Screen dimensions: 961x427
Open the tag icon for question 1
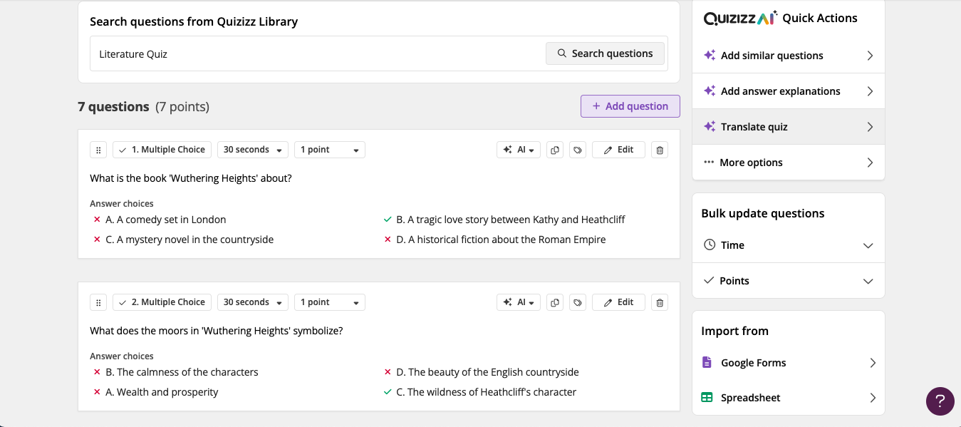pyautogui.click(x=578, y=150)
